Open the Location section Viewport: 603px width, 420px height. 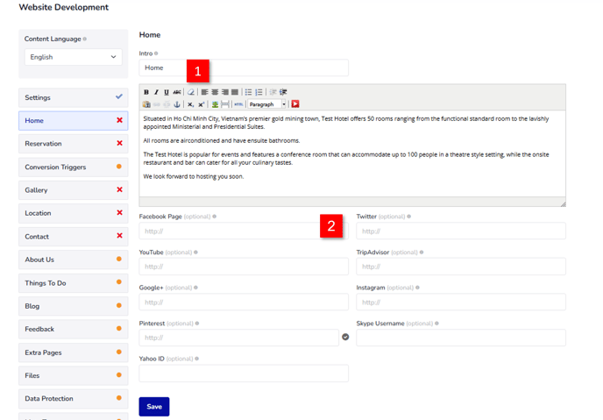click(73, 213)
